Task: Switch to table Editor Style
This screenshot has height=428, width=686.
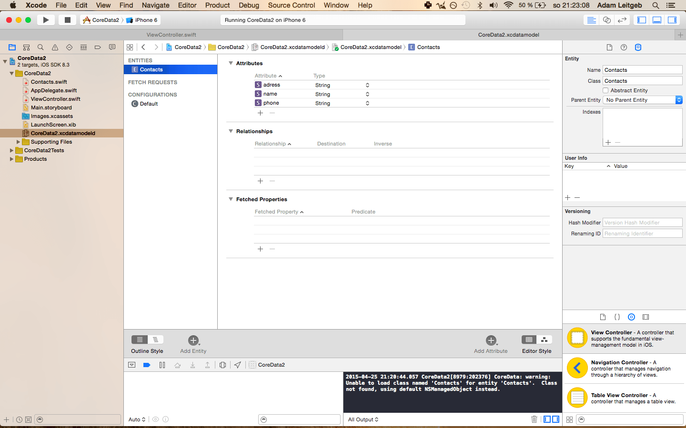Action: [x=529, y=340]
